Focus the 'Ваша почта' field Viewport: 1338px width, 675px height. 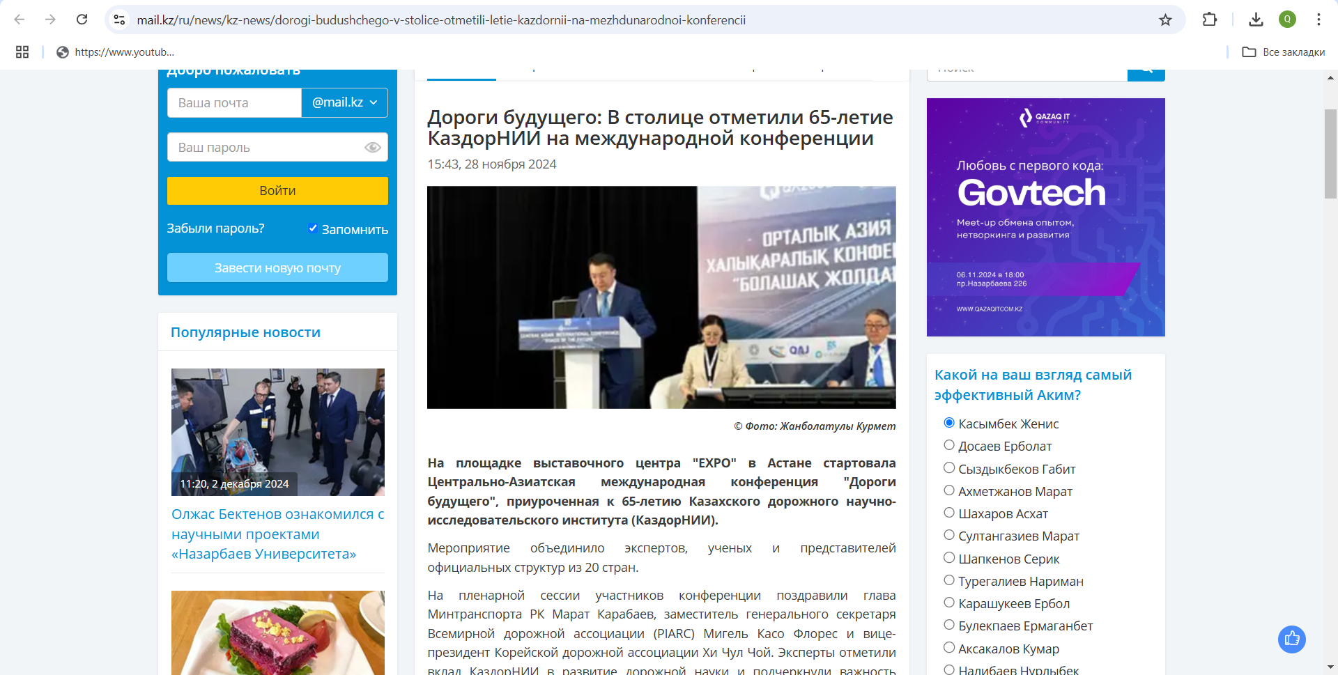[x=234, y=102]
